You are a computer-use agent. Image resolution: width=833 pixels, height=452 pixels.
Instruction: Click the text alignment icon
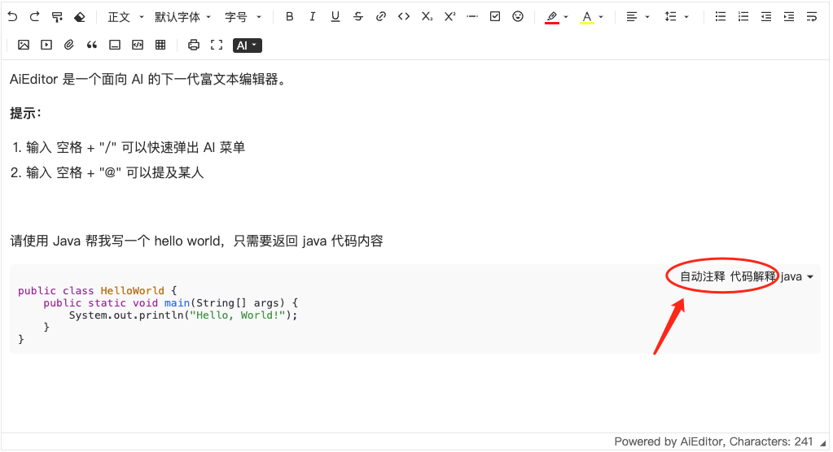pyautogui.click(x=632, y=17)
